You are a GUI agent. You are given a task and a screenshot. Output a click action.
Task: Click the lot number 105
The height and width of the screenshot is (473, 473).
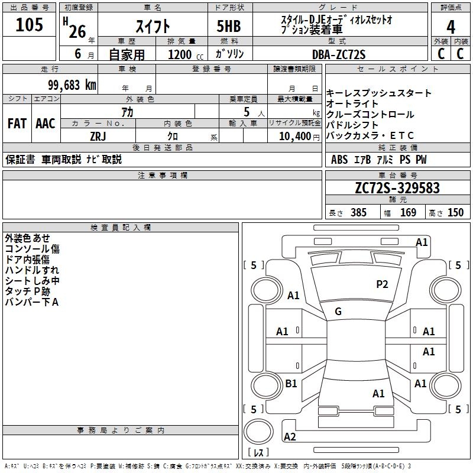tap(29, 25)
